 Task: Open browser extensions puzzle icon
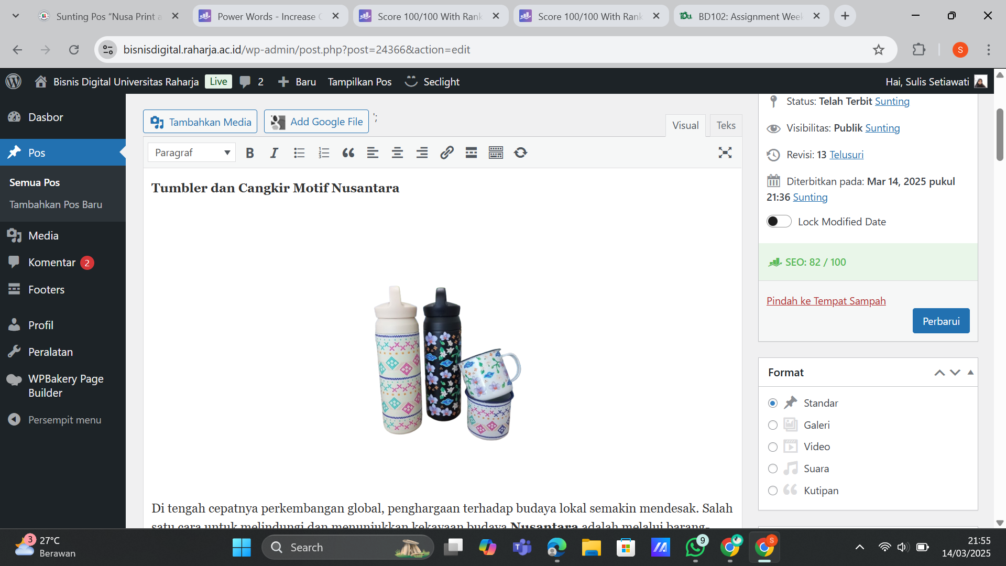pyautogui.click(x=919, y=50)
